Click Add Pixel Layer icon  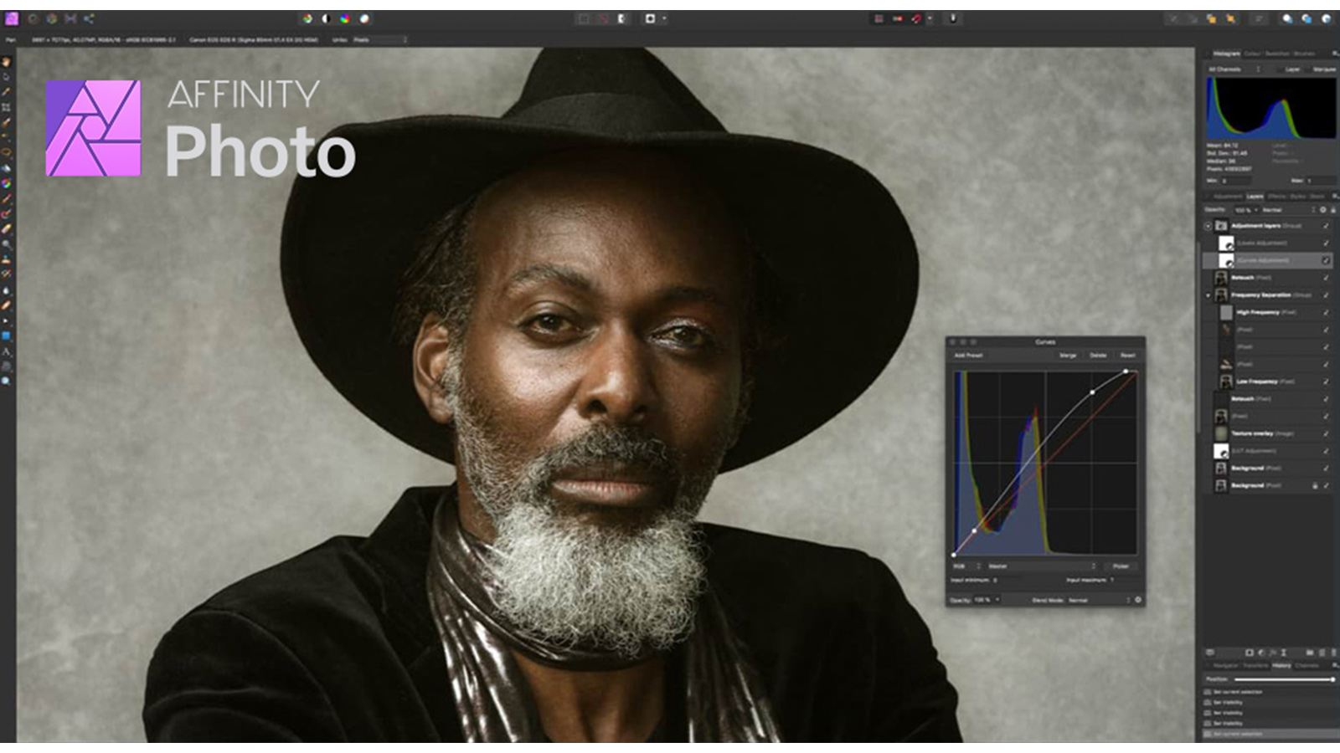[1322, 653]
